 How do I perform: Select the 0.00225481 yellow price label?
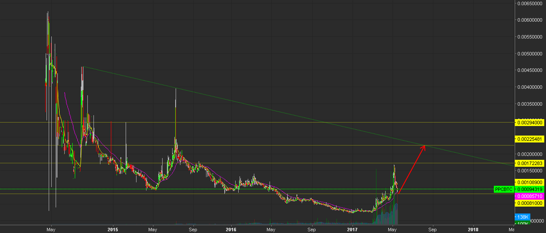[x=530, y=139]
